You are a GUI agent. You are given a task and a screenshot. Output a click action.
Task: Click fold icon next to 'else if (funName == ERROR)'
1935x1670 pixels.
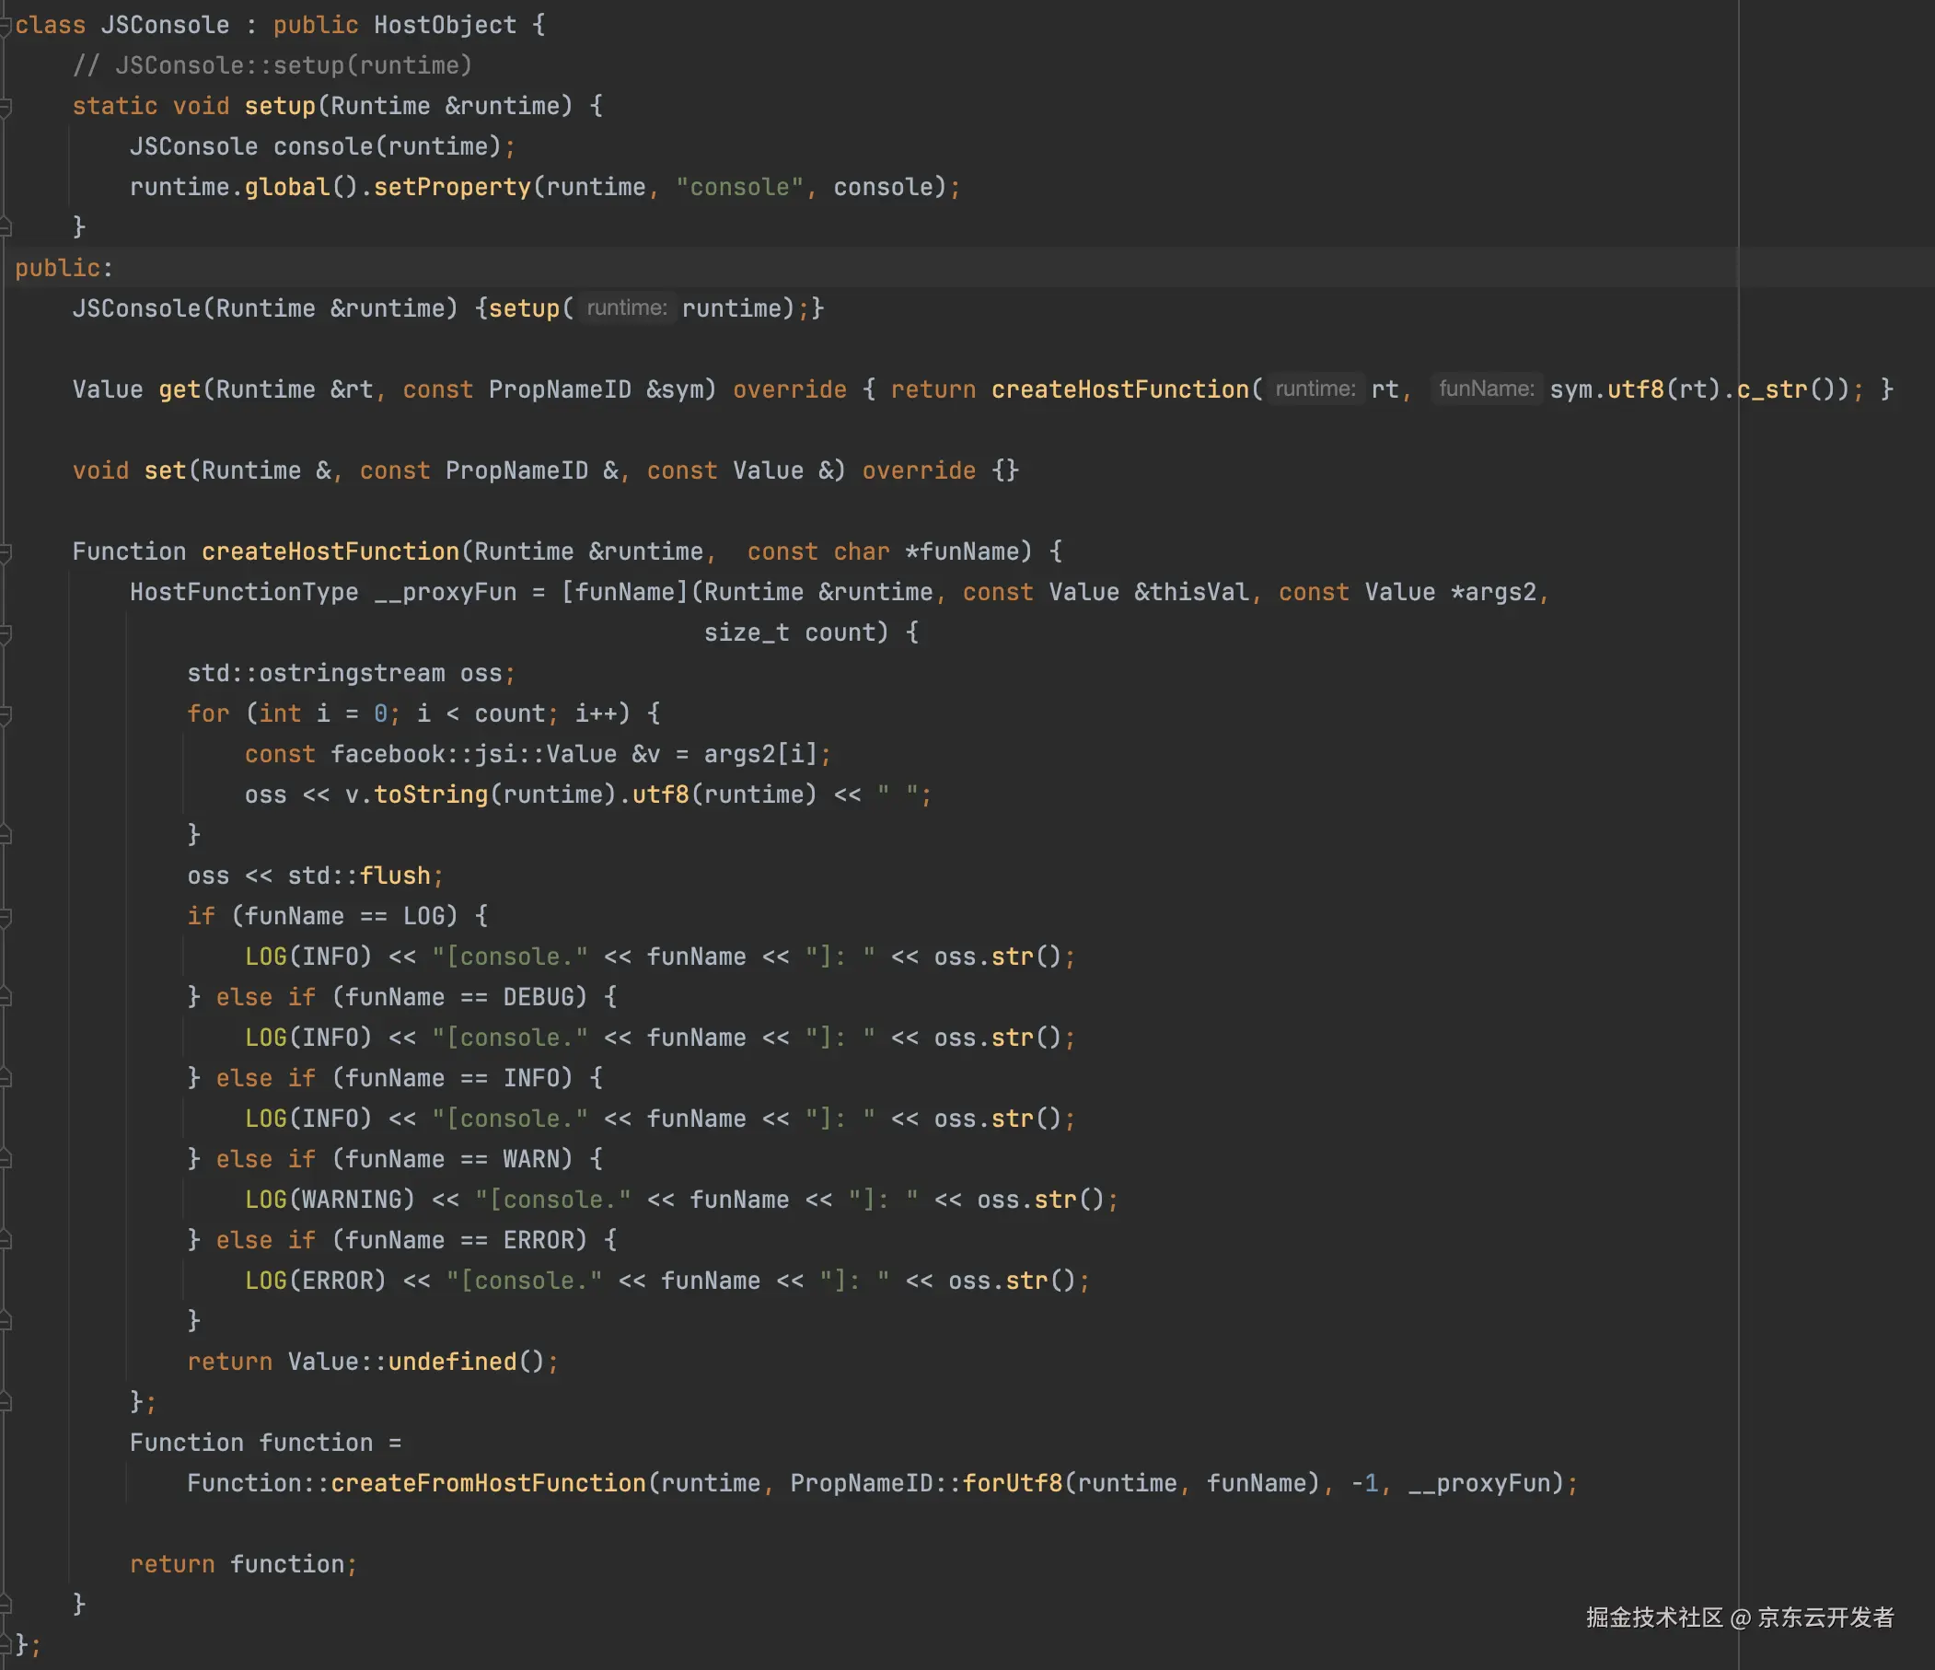tap(5, 1240)
